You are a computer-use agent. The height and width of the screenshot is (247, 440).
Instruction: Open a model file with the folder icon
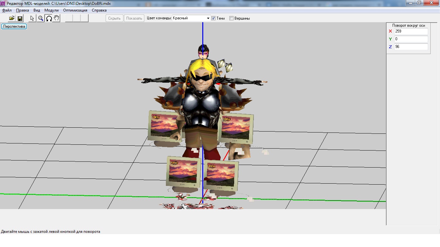(12, 18)
